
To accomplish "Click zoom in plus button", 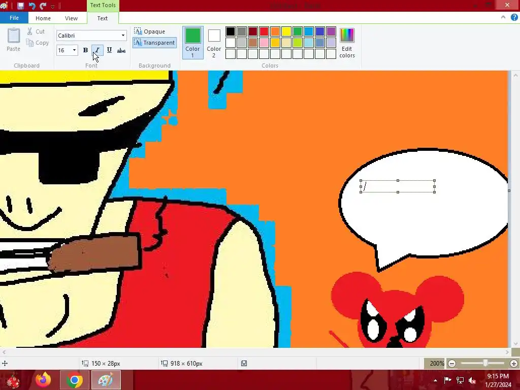I will tap(514, 364).
